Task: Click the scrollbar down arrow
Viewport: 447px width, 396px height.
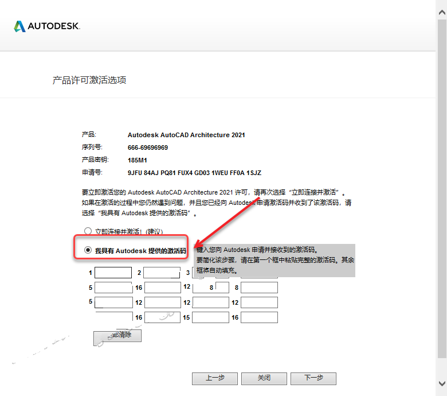Action: pos(442,383)
